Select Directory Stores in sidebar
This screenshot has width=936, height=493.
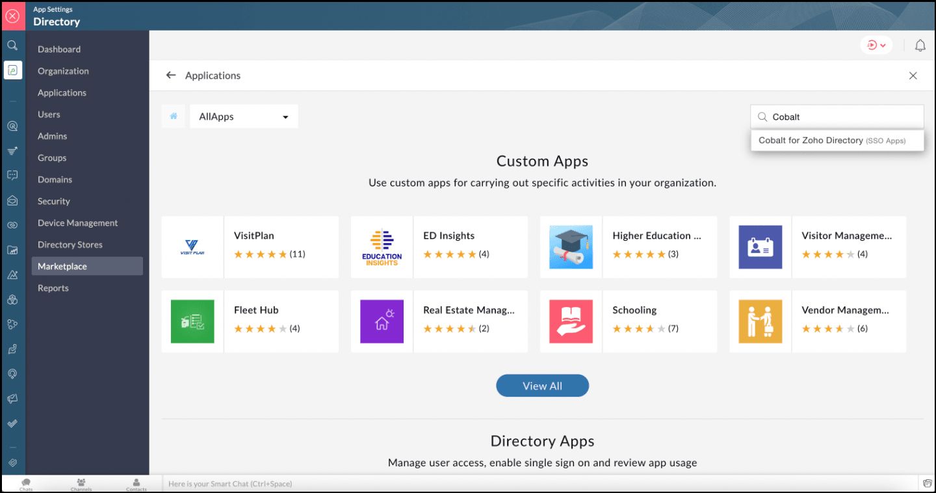70,245
